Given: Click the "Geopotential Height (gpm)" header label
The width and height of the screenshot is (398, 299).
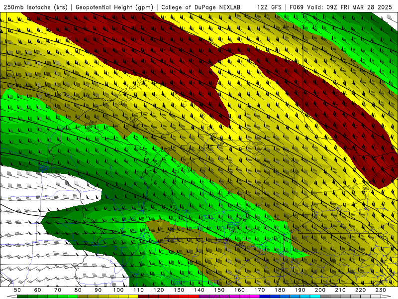Looking at the screenshot, I should [x=114, y=7].
